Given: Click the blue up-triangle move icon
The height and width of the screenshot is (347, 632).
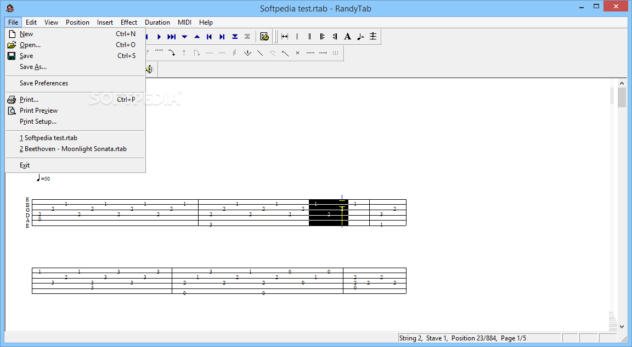Looking at the screenshot, I should (x=197, y=37).
